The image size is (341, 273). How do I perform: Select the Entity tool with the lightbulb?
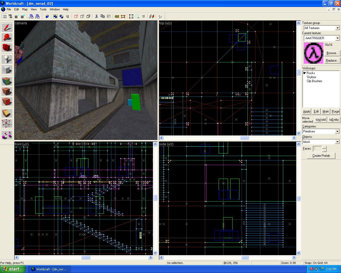tap(7, 59)
